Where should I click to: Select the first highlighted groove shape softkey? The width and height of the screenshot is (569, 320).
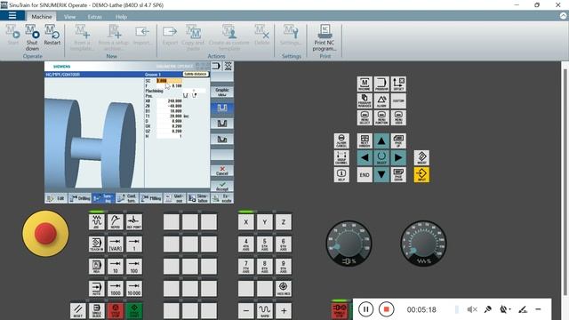(x=222, y=108)
